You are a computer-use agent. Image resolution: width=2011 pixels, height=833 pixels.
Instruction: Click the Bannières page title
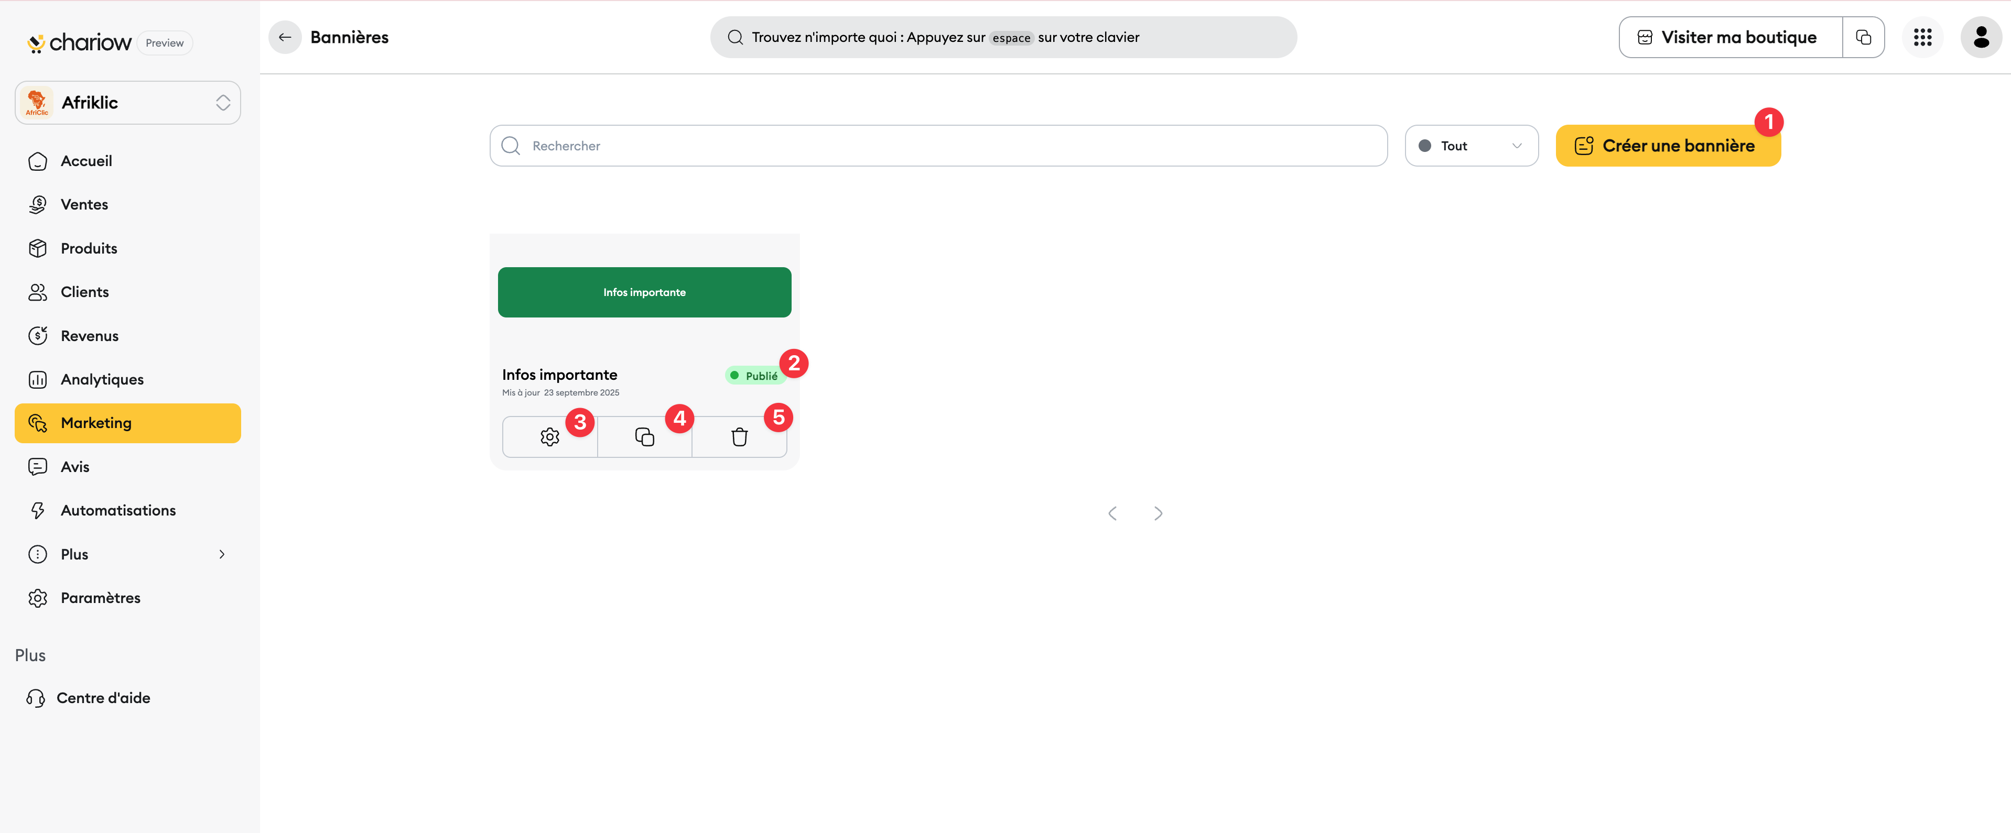pos(349,37)
